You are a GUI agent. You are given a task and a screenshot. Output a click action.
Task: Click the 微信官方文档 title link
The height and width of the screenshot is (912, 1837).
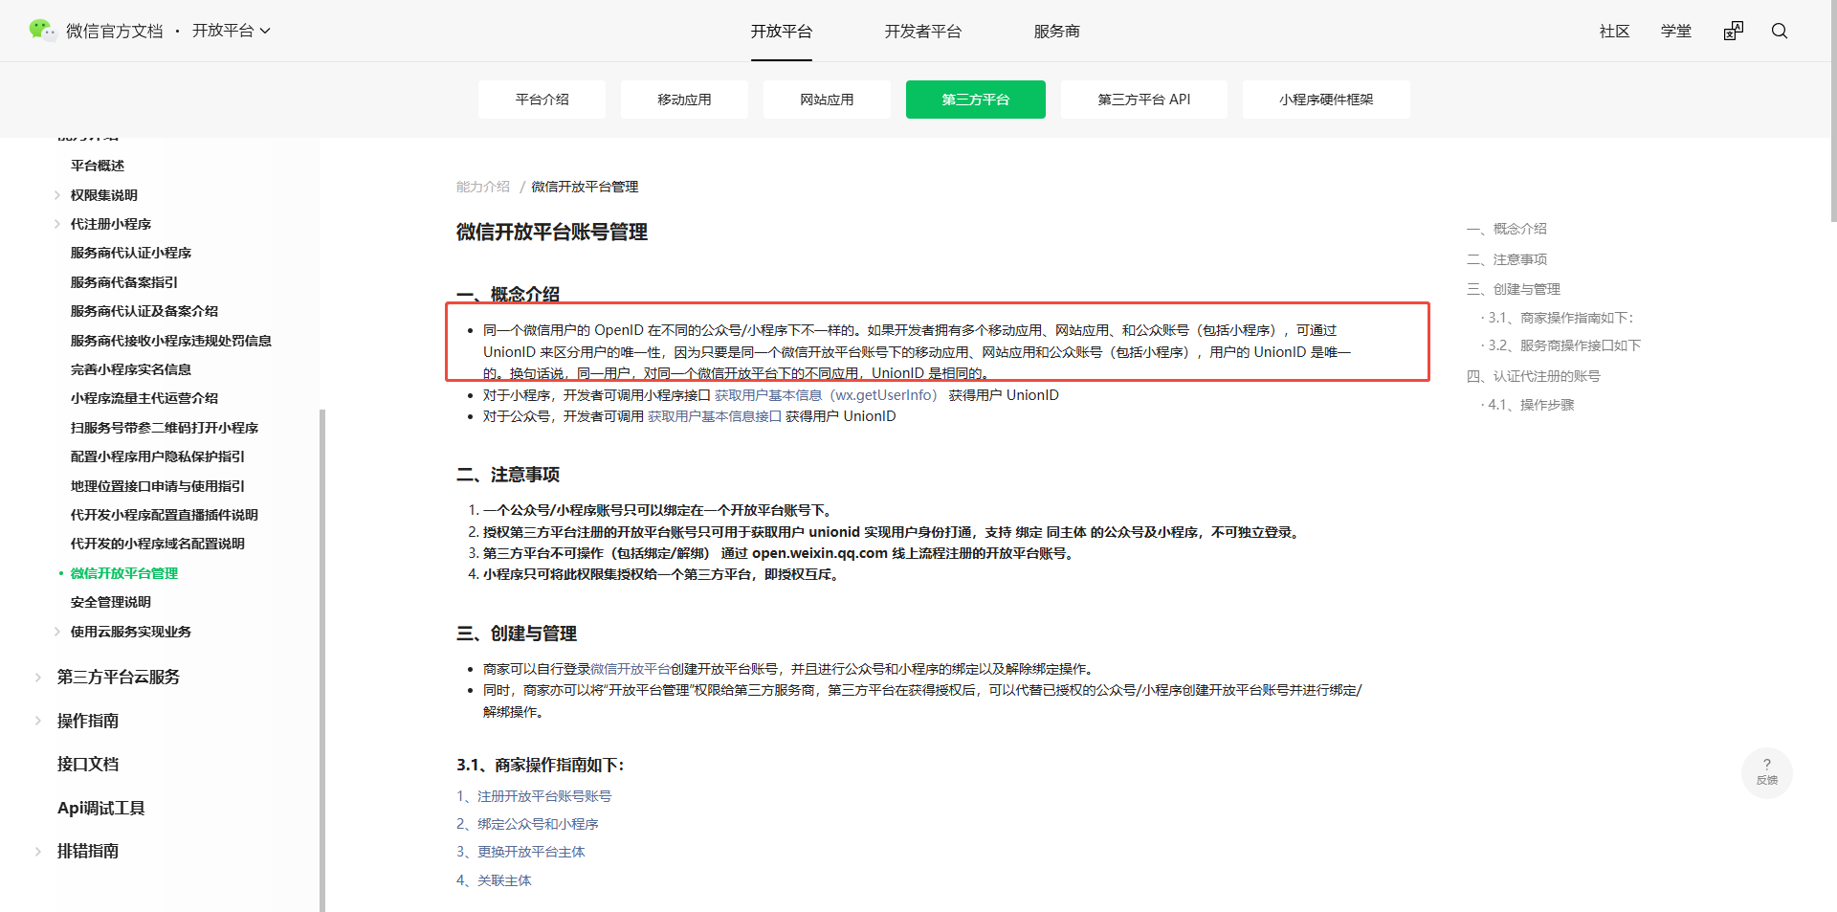[115, 31]
